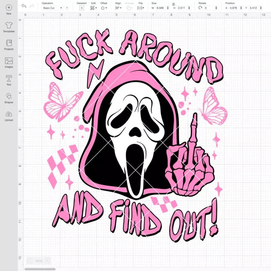Expand the Offset dropdown arrow
This screenshot has width=271, height=271.
(106, 8)
